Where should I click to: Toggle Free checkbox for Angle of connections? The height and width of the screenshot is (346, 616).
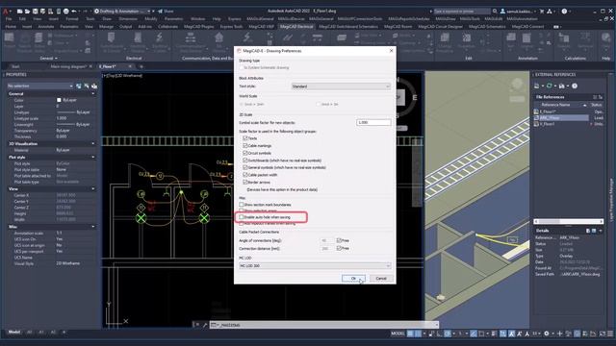point(339,240)
